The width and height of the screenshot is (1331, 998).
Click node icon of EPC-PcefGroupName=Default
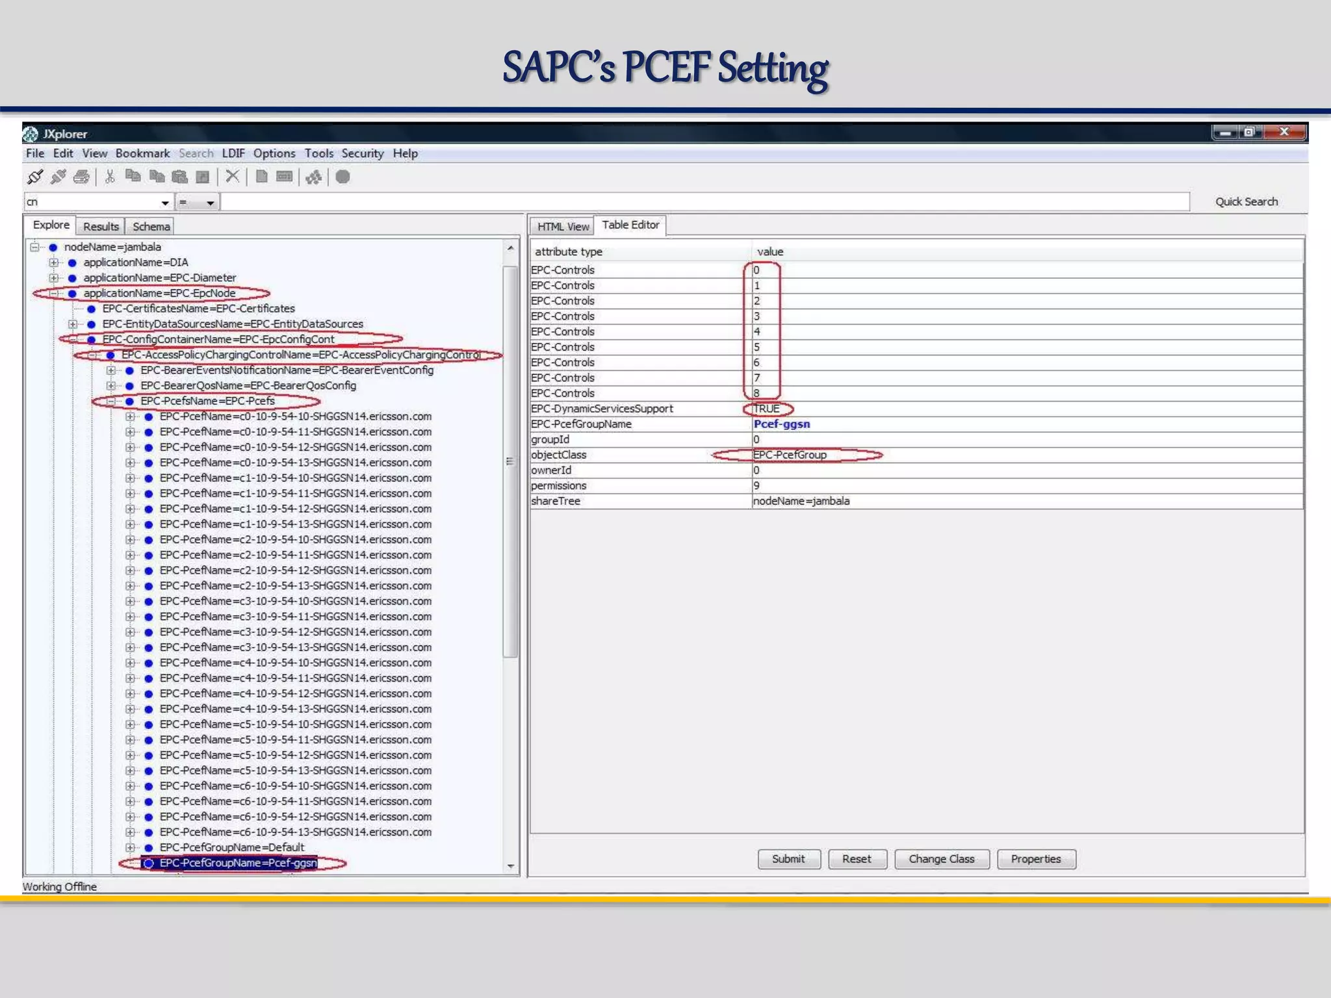pos(148,848)
